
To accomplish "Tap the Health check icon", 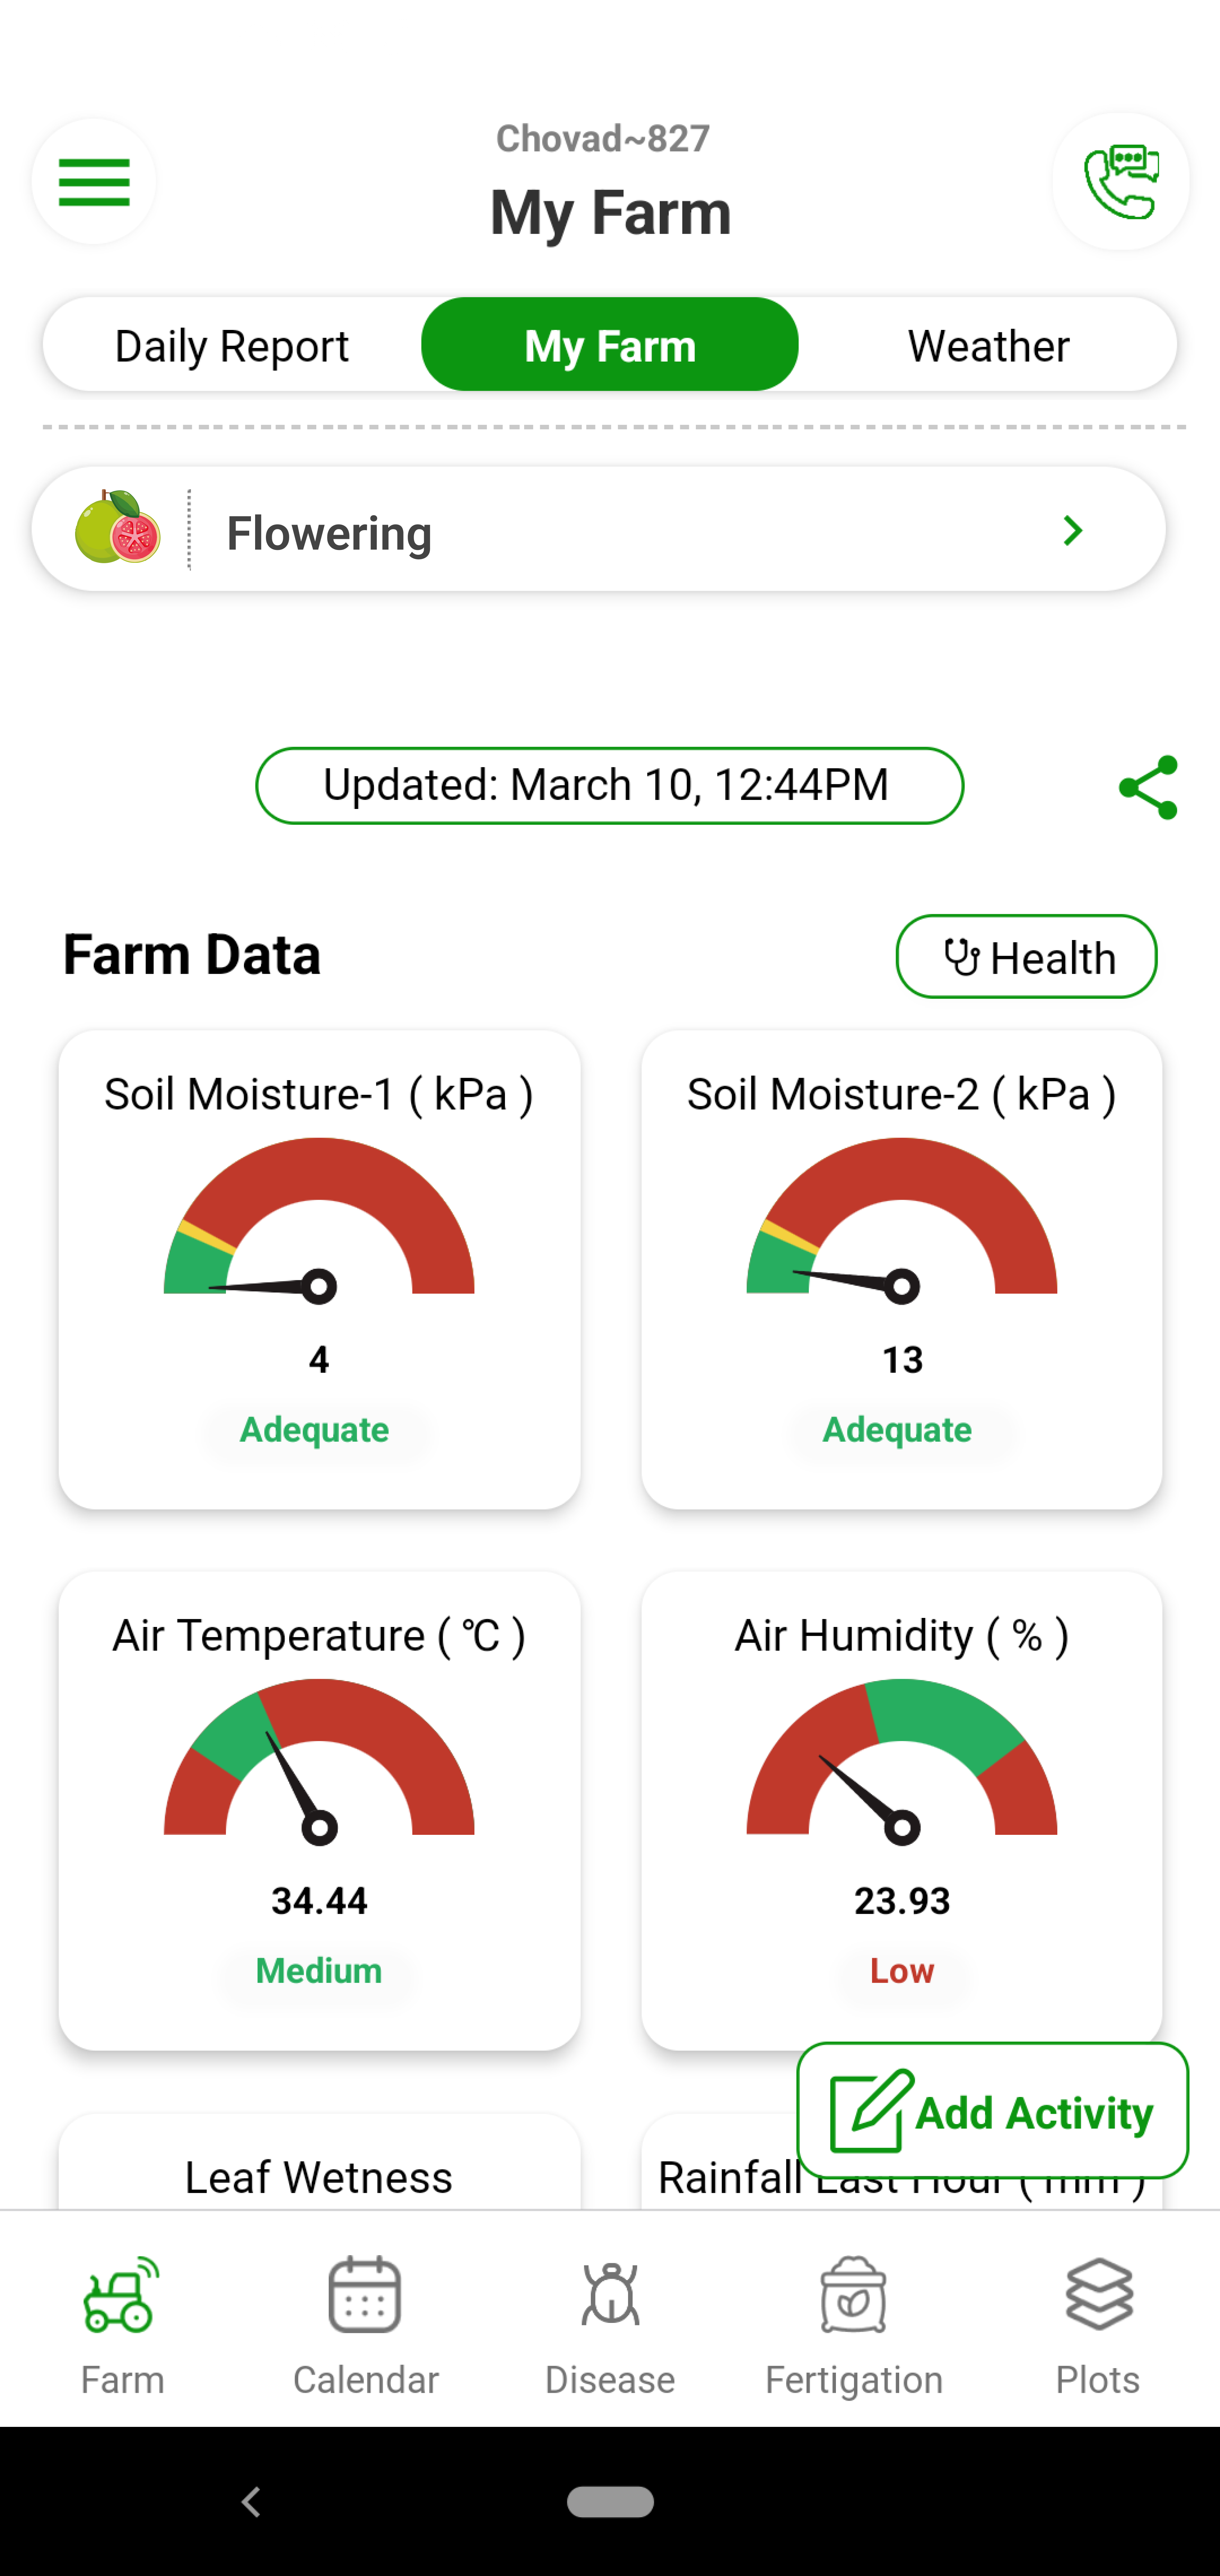I will pos(1026,956).
